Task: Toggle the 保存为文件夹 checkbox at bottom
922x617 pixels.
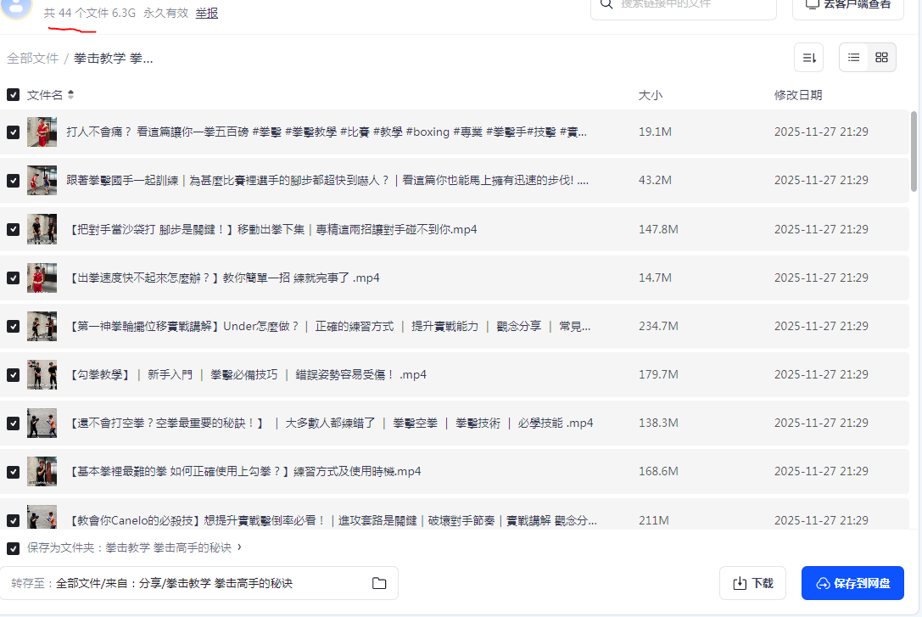Action: 13,548
